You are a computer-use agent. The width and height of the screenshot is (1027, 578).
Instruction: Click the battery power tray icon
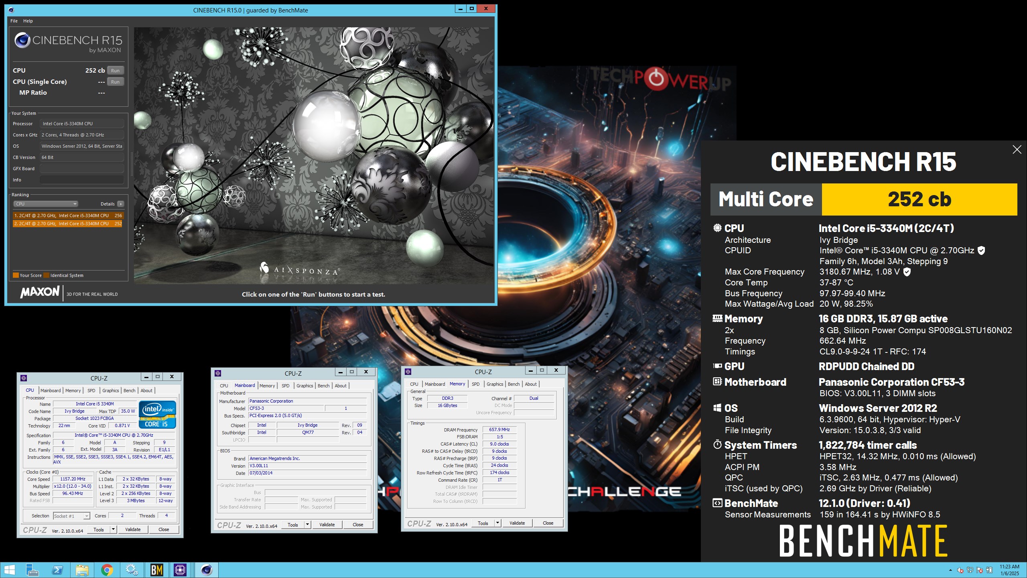(x=989, y=570)
